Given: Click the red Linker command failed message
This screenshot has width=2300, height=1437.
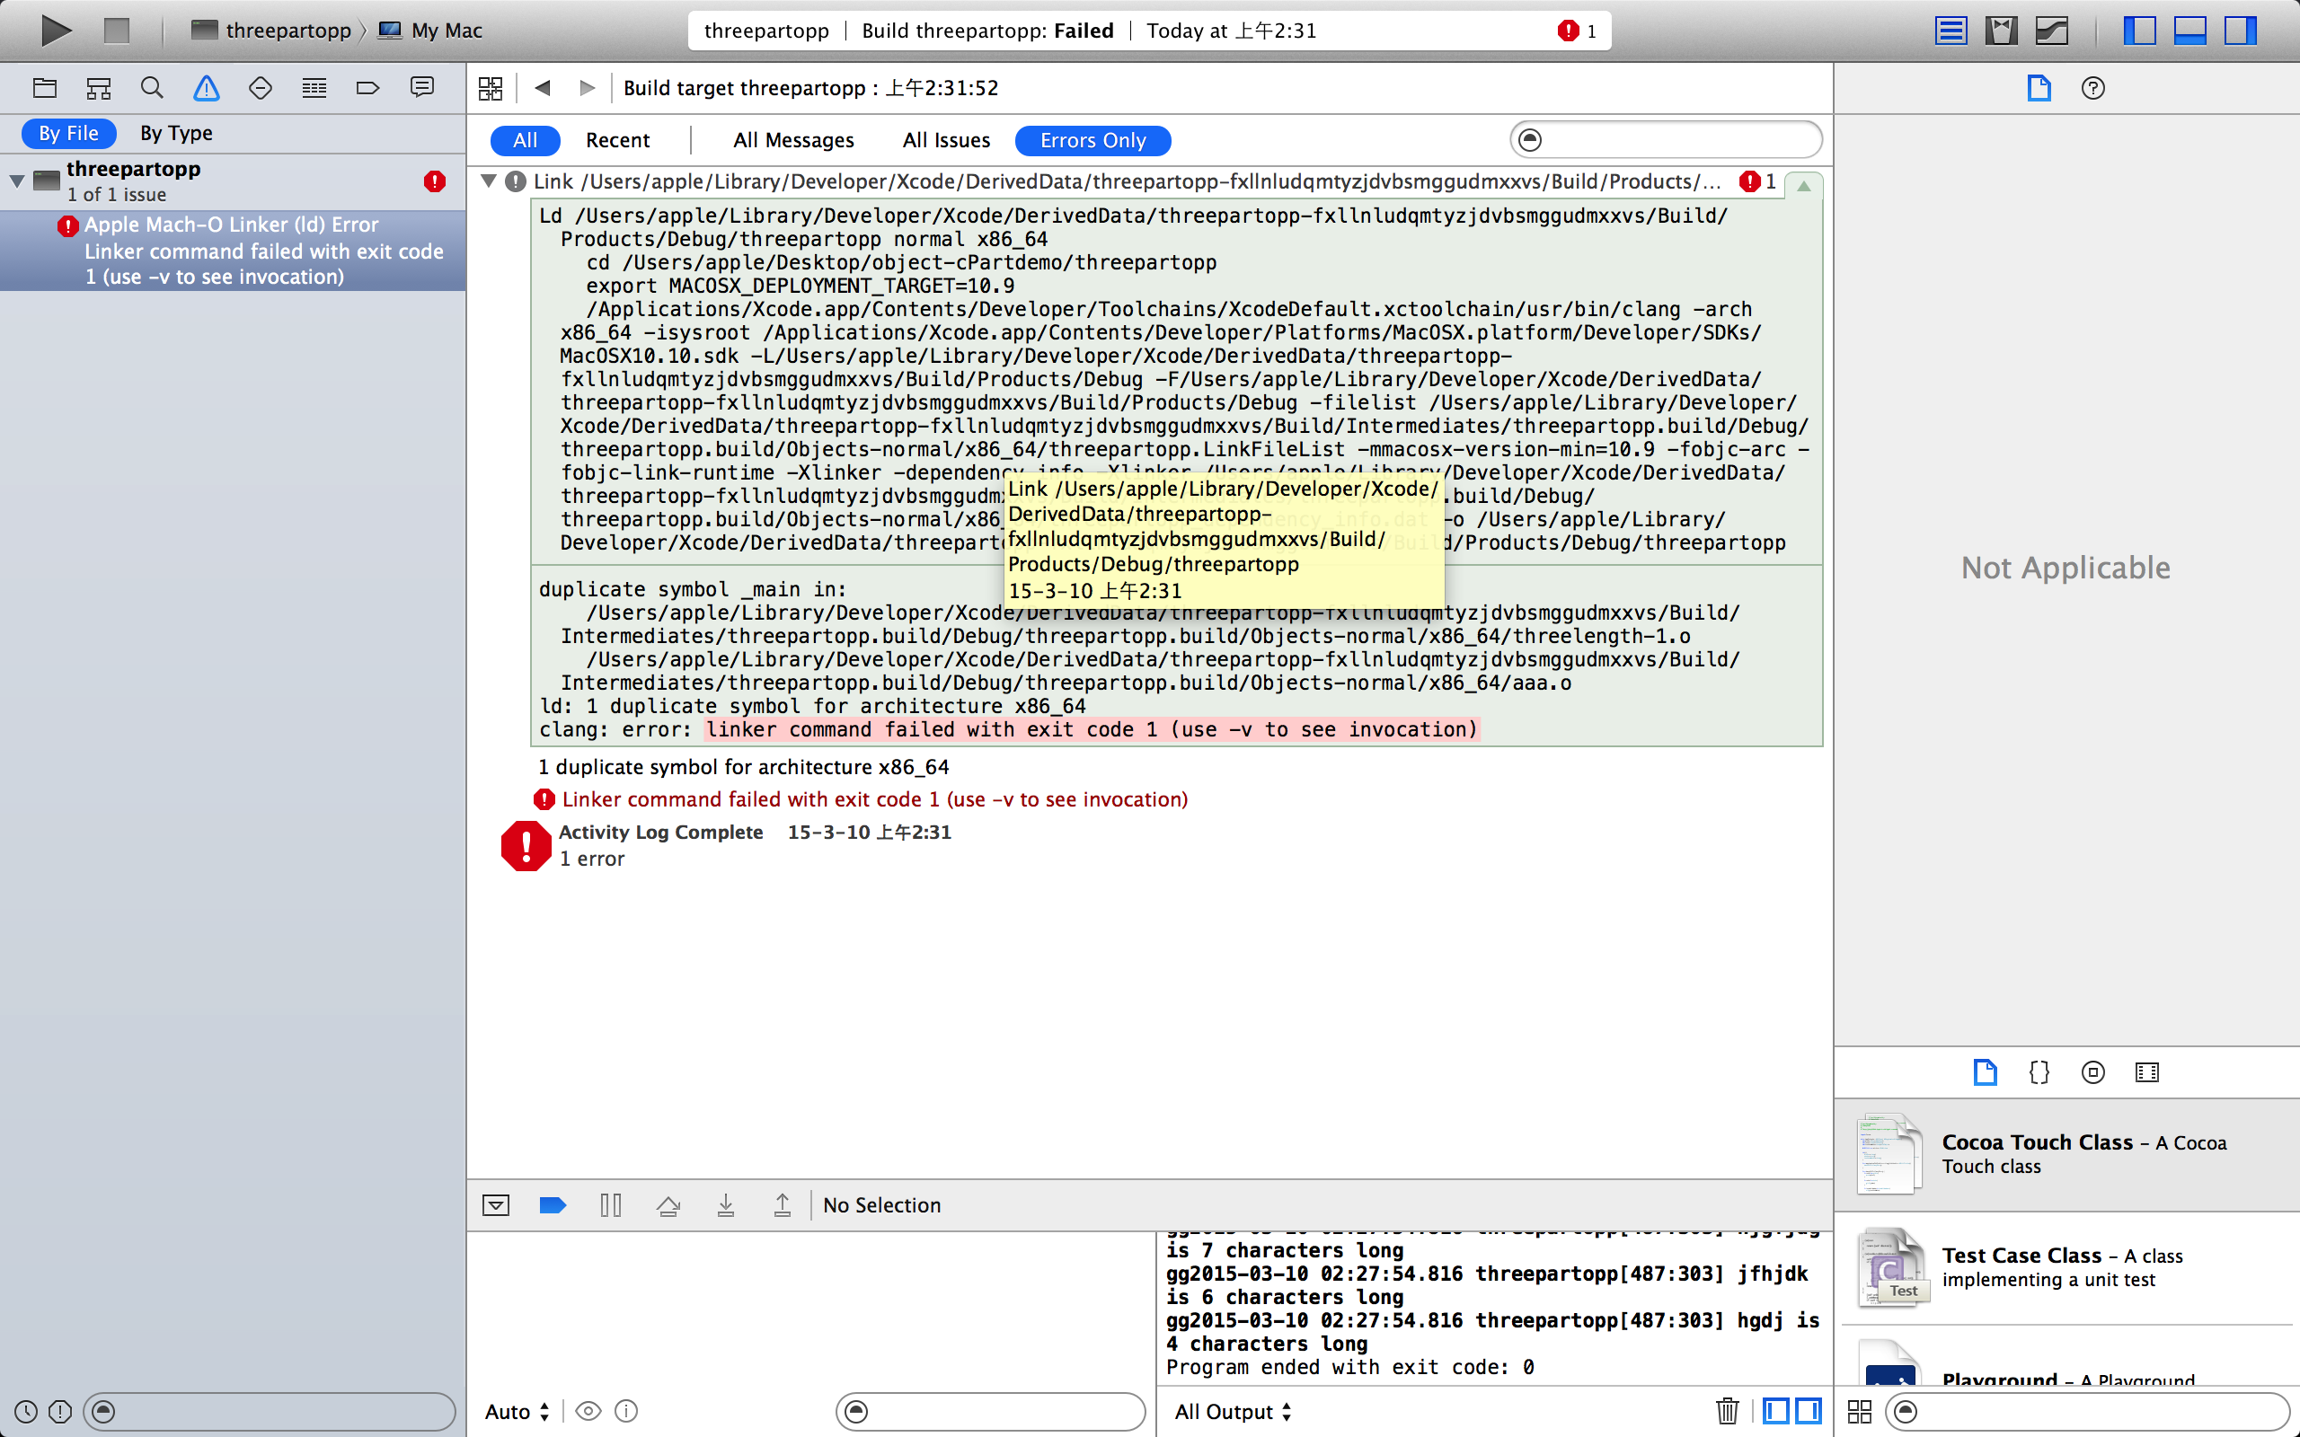Looking at the screenshot, I should 874,799.
